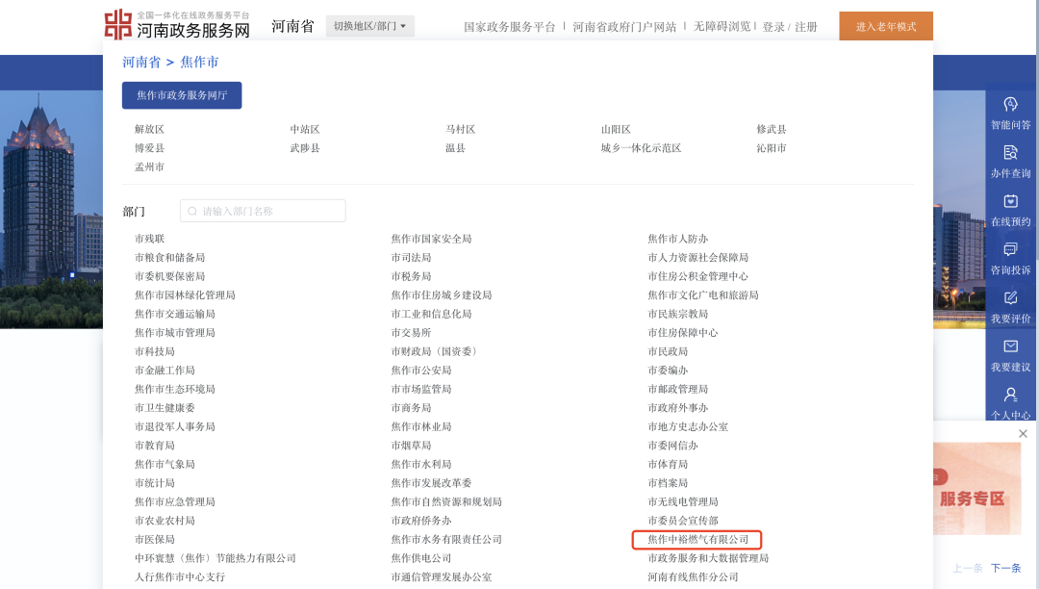Click the 进入老年模式 button

click(x=885, y=26)
